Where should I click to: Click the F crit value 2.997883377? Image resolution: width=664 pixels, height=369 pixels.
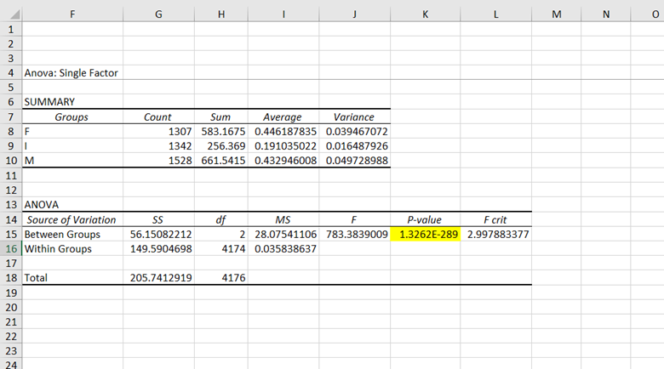[496, 235]
